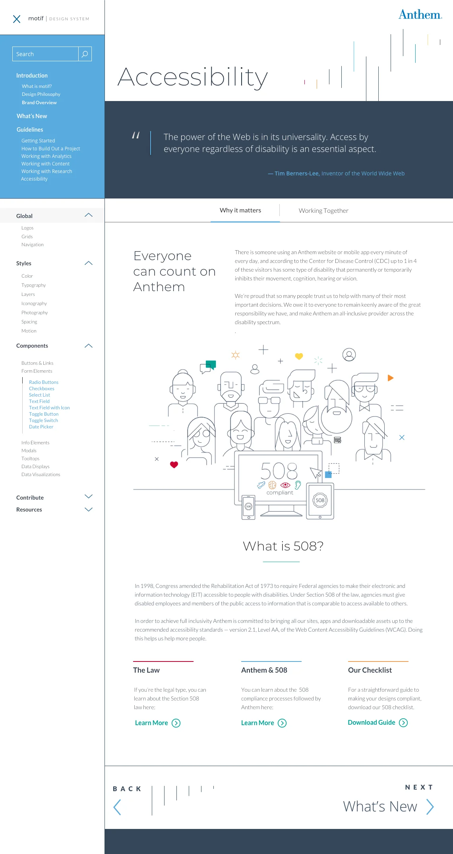Screen dimensions: 453x854
Task: Click the opening quotation mark icon
Action: pos(136,135)
